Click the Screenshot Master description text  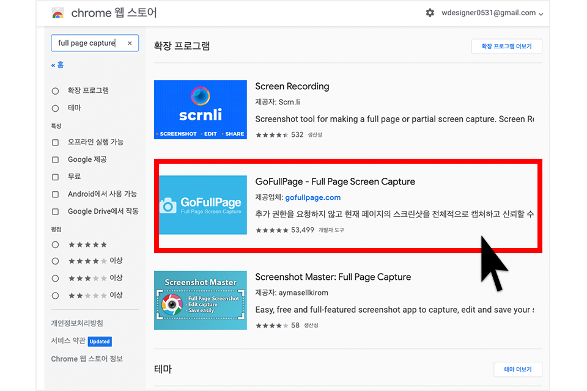coord(394,310)
